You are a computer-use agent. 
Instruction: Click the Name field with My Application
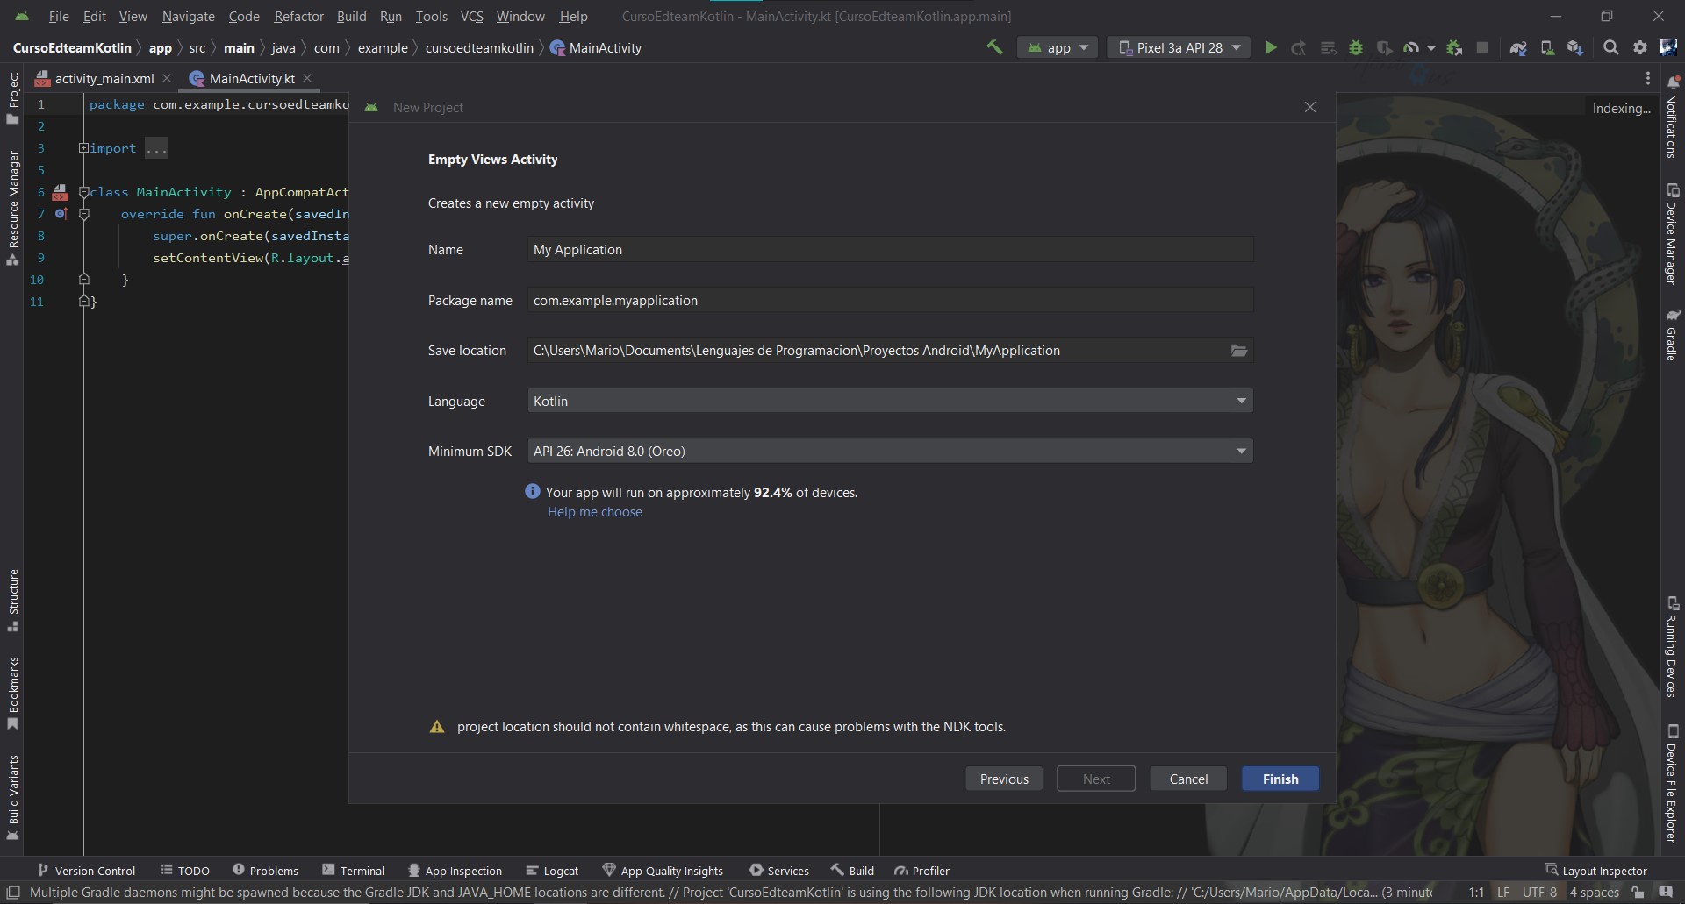[890, 250]
